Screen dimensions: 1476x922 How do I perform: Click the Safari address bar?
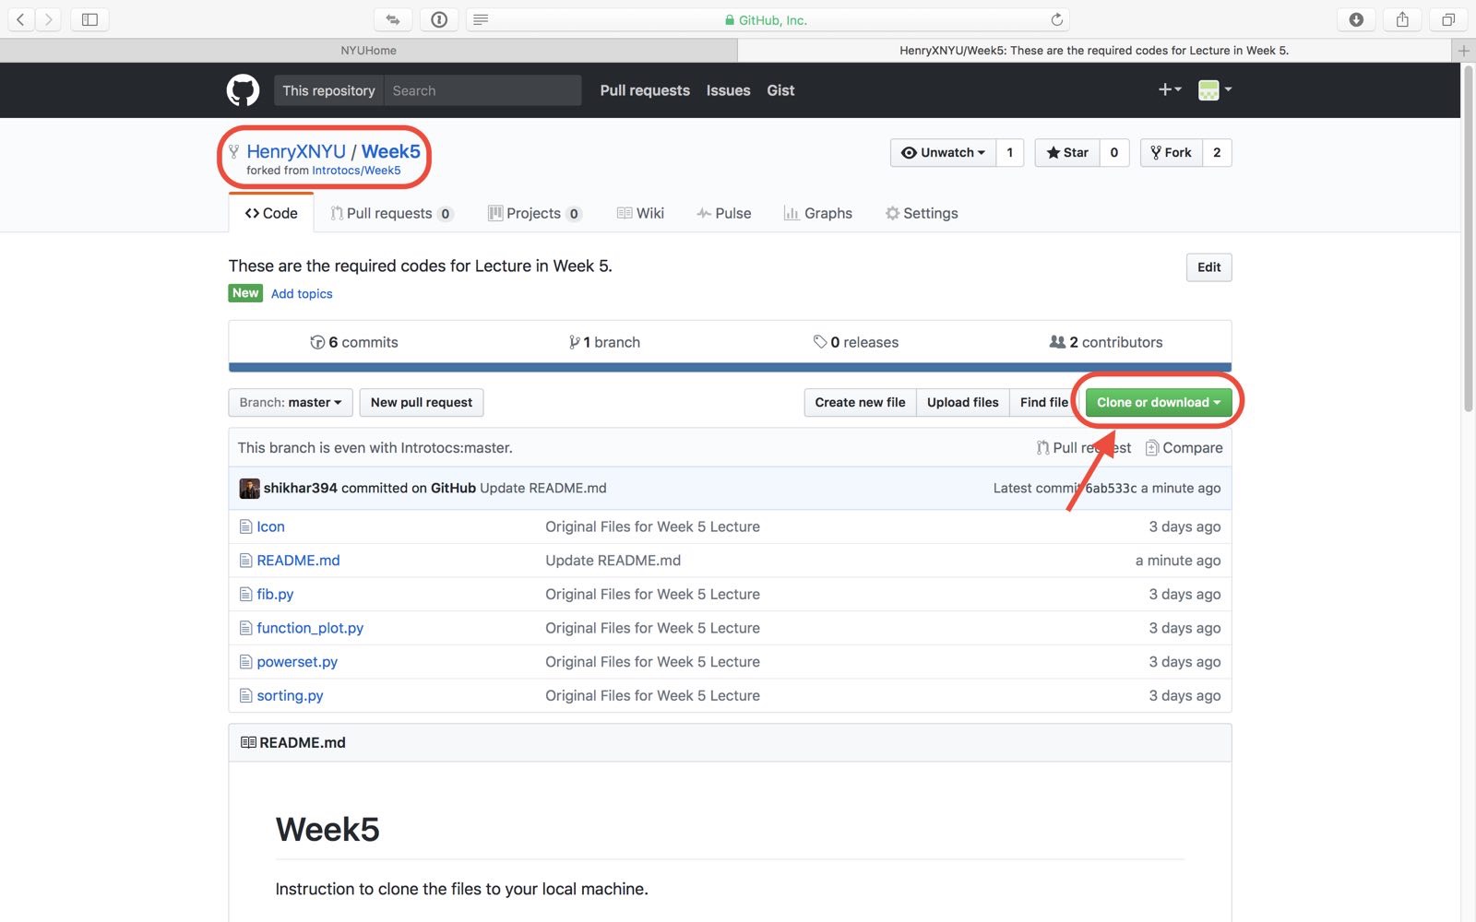(x=768, y=19)
